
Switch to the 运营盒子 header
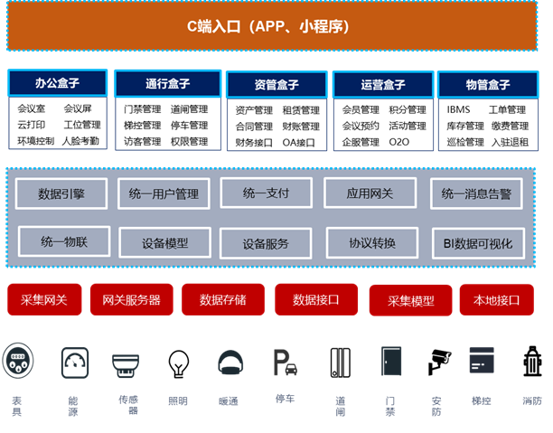pyautogui.click(x=384, y=85)
